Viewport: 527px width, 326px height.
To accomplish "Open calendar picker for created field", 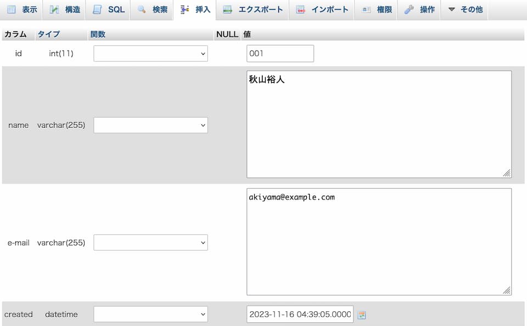I will (362, 315).
